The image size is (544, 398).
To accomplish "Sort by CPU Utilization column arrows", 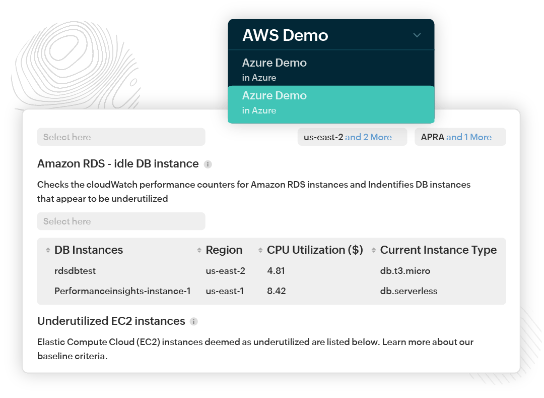I will [x=260, y=250].
